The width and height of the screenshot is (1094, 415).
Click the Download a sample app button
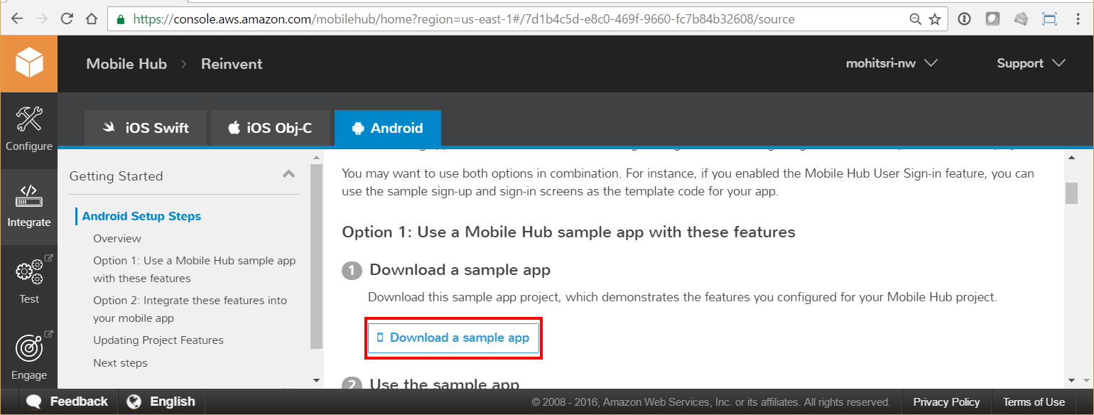coord(453,337)
